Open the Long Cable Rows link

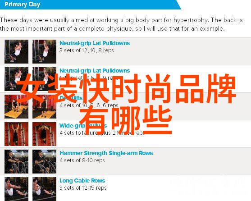[82, 181]
